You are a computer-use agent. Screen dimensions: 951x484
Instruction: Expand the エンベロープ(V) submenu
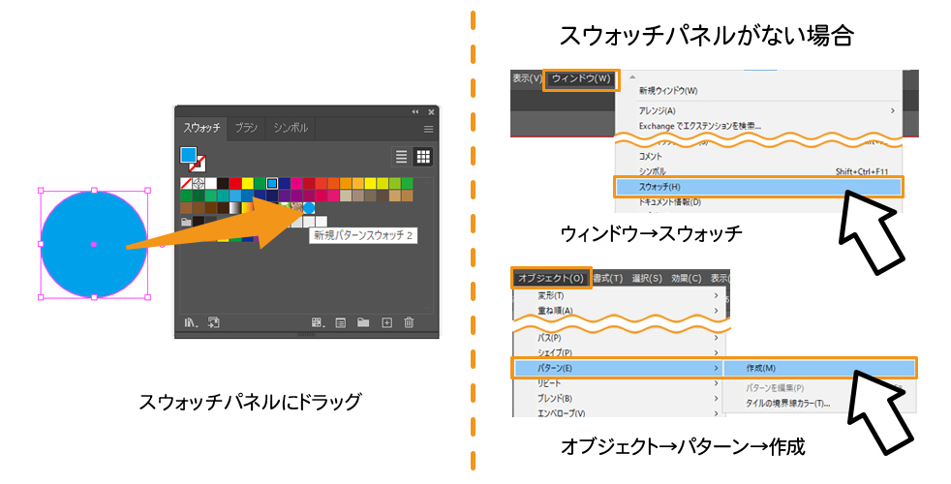click(619, 413)
